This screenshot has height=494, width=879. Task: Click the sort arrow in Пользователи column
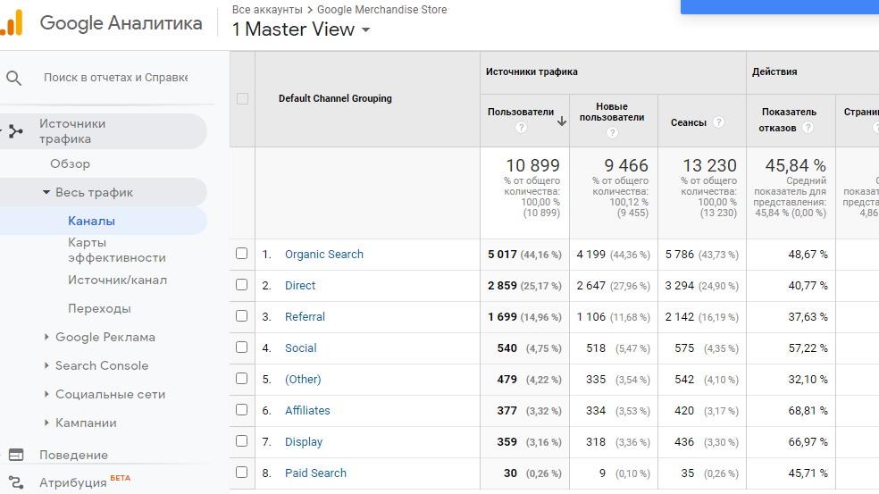561,121
